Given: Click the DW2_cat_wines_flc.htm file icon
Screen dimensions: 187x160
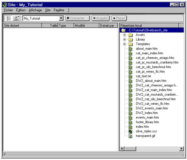Looking at the screenshot, I should (130, 104).
